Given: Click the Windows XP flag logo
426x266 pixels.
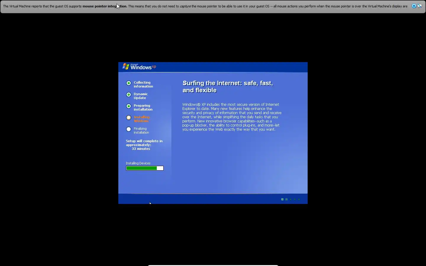Looking at the screenshot, I should pos(126,66).
